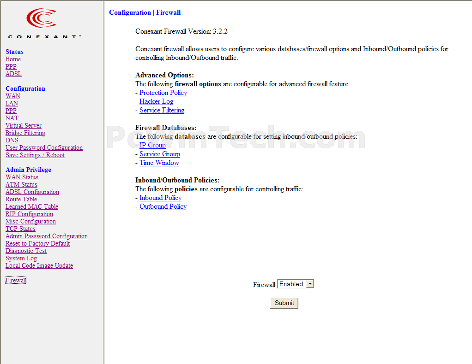This screenshot has width=472, height=364.
Task: Open Bridge Filtering settings
Action: 25,133
